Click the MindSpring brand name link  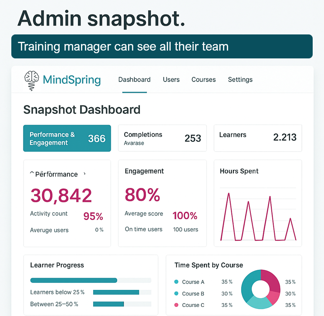coord(72,80)
